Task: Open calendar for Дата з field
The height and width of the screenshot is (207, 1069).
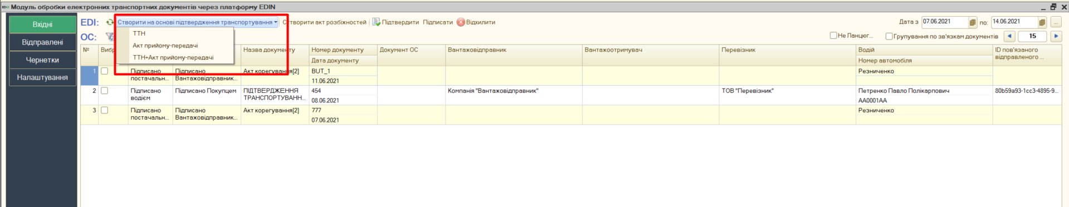Action: pyautogui.click(x=973, y=22)
